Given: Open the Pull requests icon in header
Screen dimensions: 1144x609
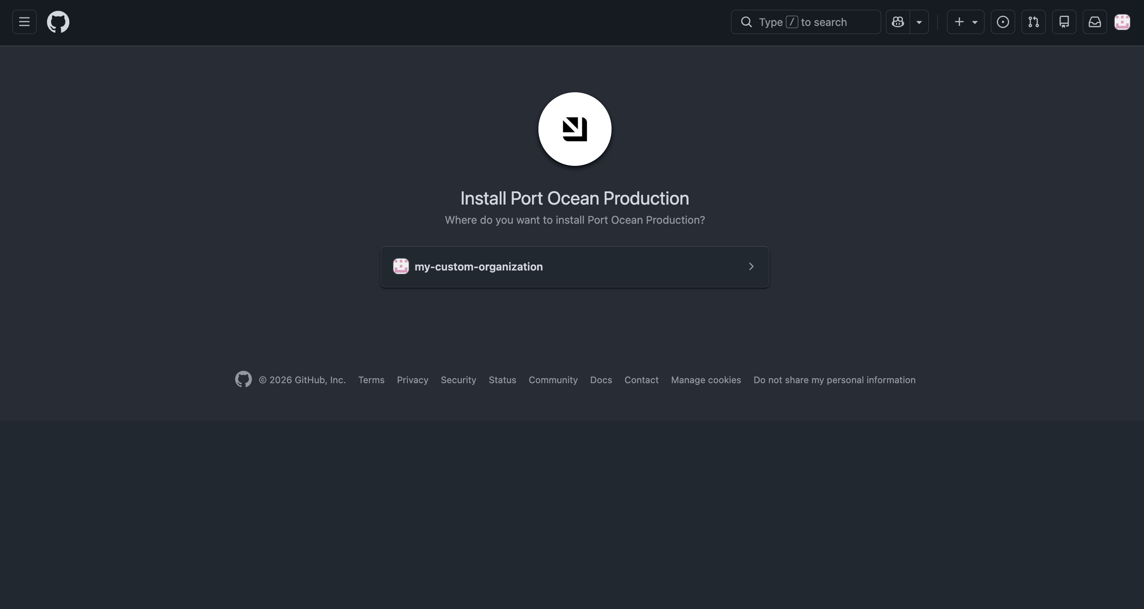Looking at the screenshot, I should [1033, 22].
